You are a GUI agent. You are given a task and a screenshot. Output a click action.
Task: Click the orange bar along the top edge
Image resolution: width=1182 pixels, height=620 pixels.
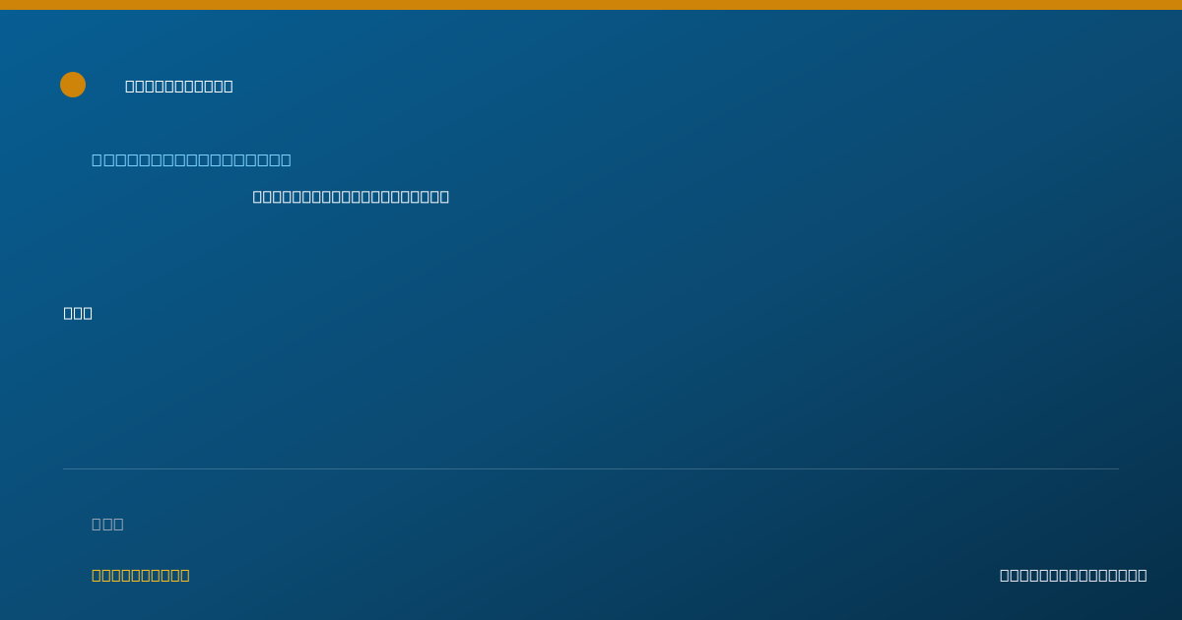point(591,5)
